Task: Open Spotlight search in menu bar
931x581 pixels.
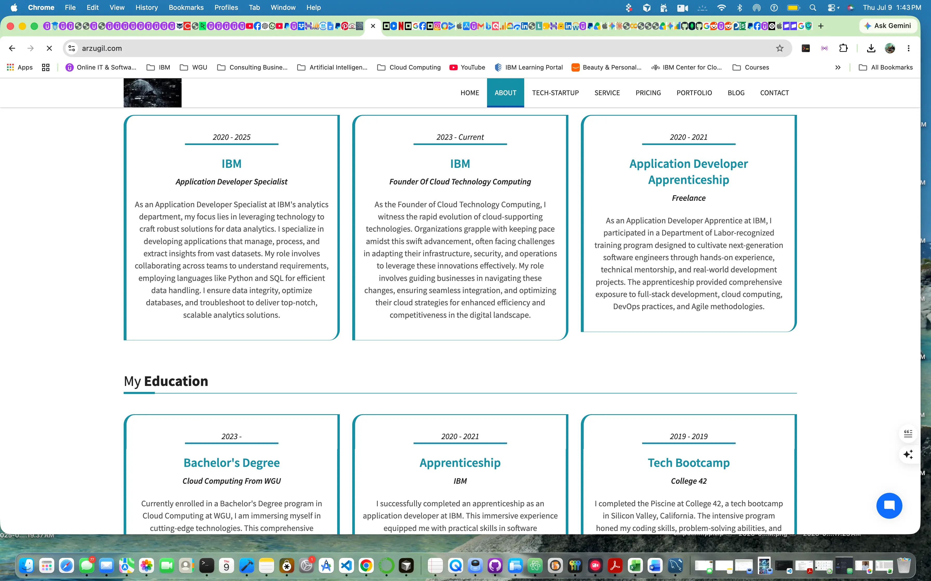Action: [x=813, y=7]
